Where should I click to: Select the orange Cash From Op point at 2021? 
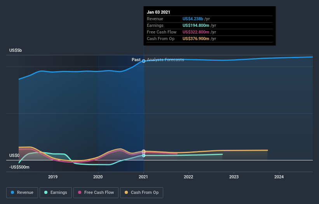144,151
